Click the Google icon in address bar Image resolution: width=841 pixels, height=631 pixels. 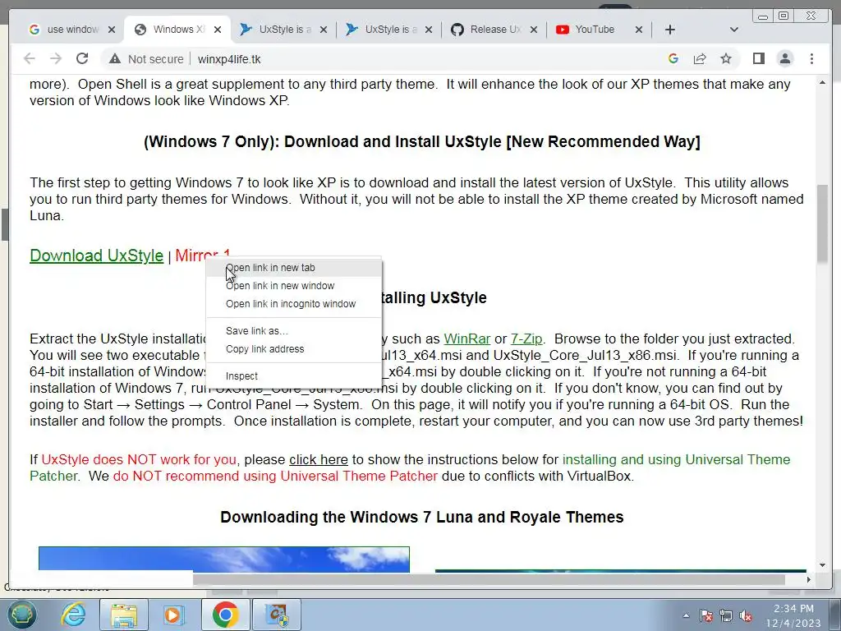tap(673, 58)
